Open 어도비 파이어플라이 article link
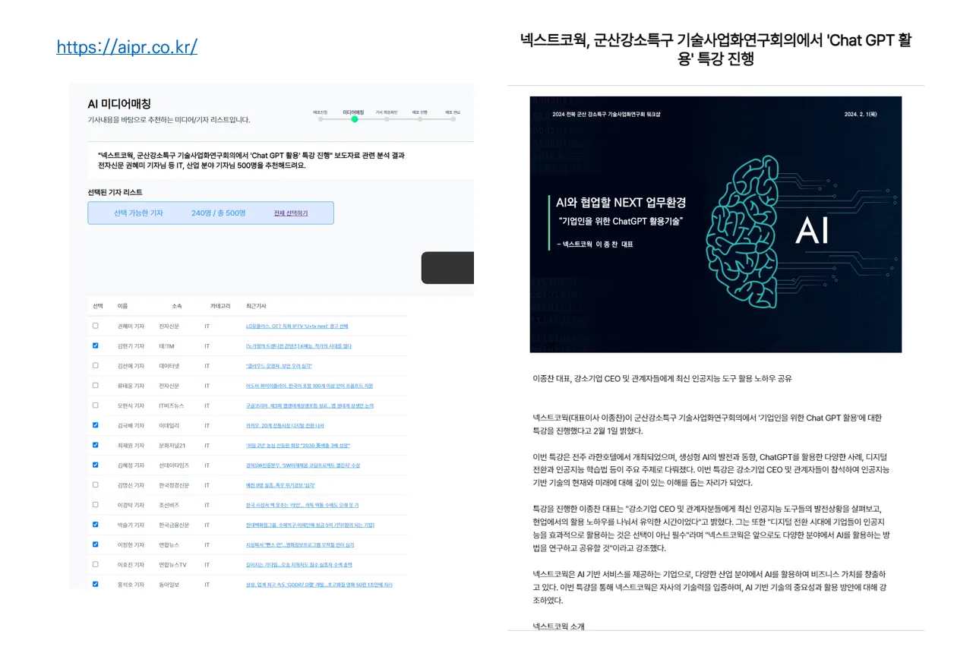This screenshot has height=653, width=954. [x=309, y=386]
